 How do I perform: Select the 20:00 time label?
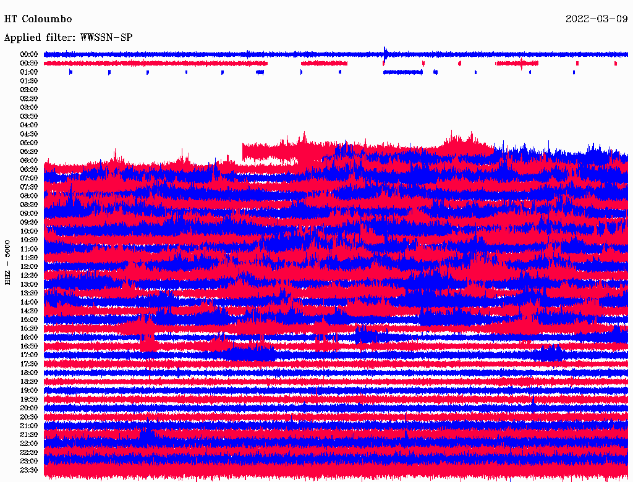point(29,408)
